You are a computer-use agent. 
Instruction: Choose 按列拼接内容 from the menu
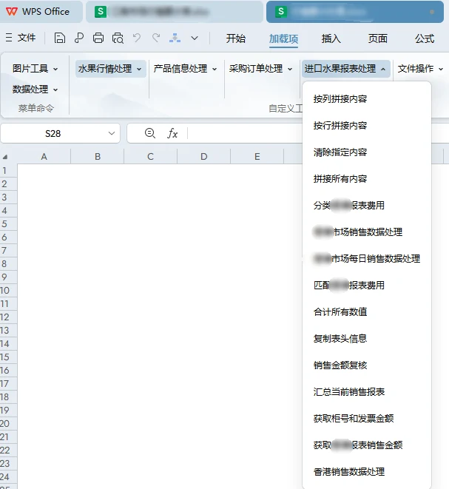[x=340, y=99]
